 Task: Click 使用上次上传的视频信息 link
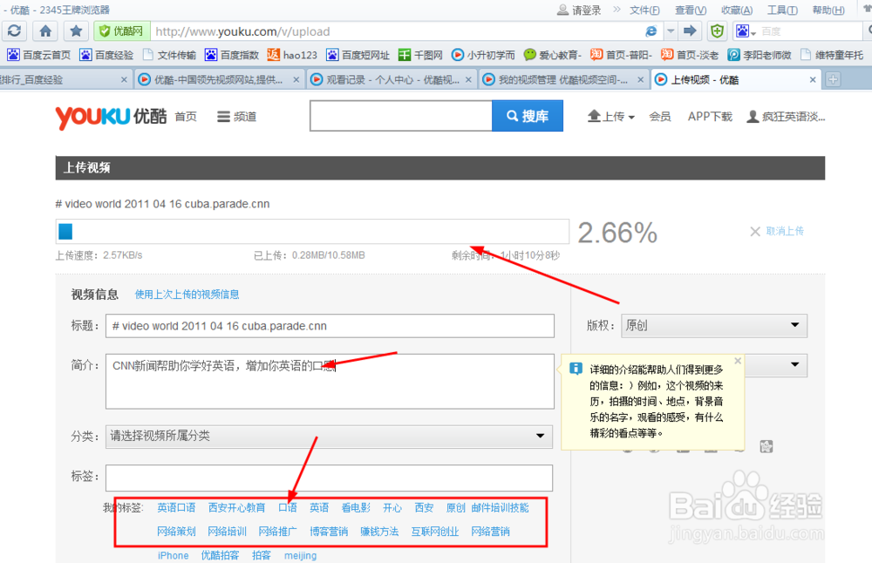click(x=187, y=294)
